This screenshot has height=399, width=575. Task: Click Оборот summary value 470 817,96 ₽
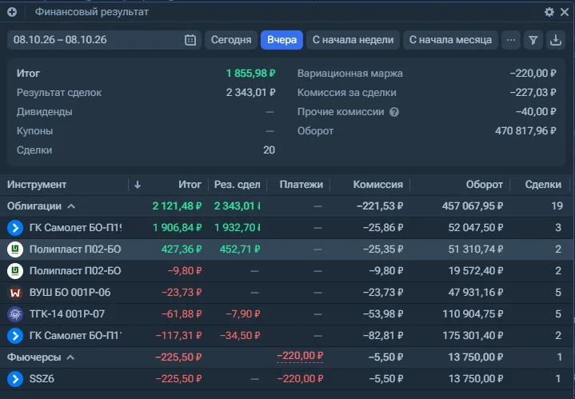[525, 131]
